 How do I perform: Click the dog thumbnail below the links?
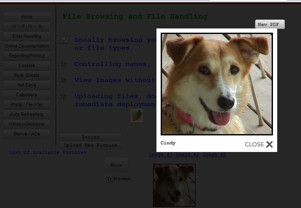click(174, 185)
